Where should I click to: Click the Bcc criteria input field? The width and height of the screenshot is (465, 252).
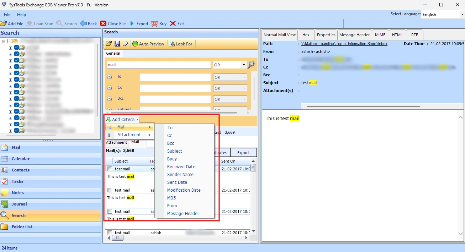click(x=175, y=99)
